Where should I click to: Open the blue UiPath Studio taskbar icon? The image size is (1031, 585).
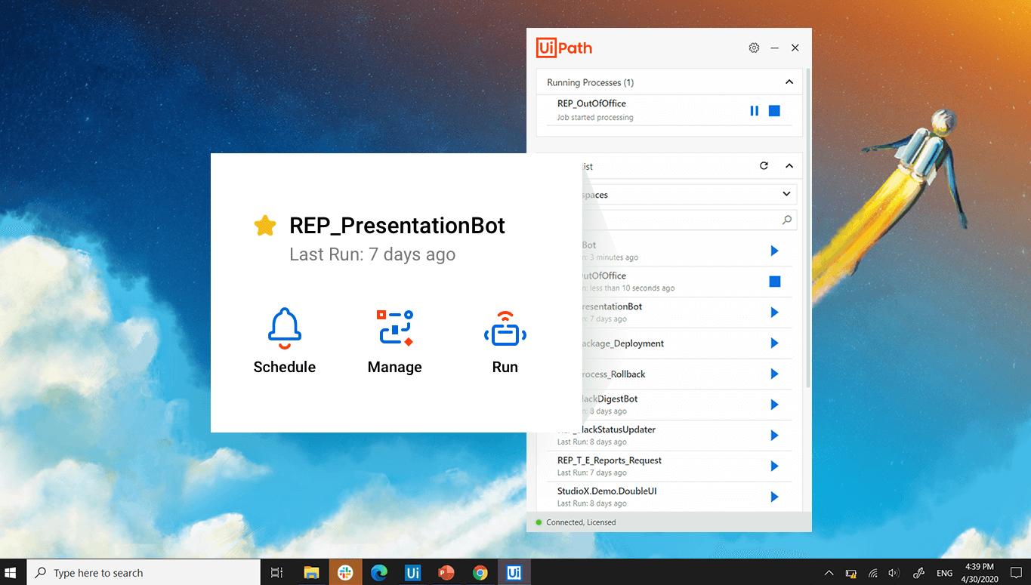coord(412,573)
